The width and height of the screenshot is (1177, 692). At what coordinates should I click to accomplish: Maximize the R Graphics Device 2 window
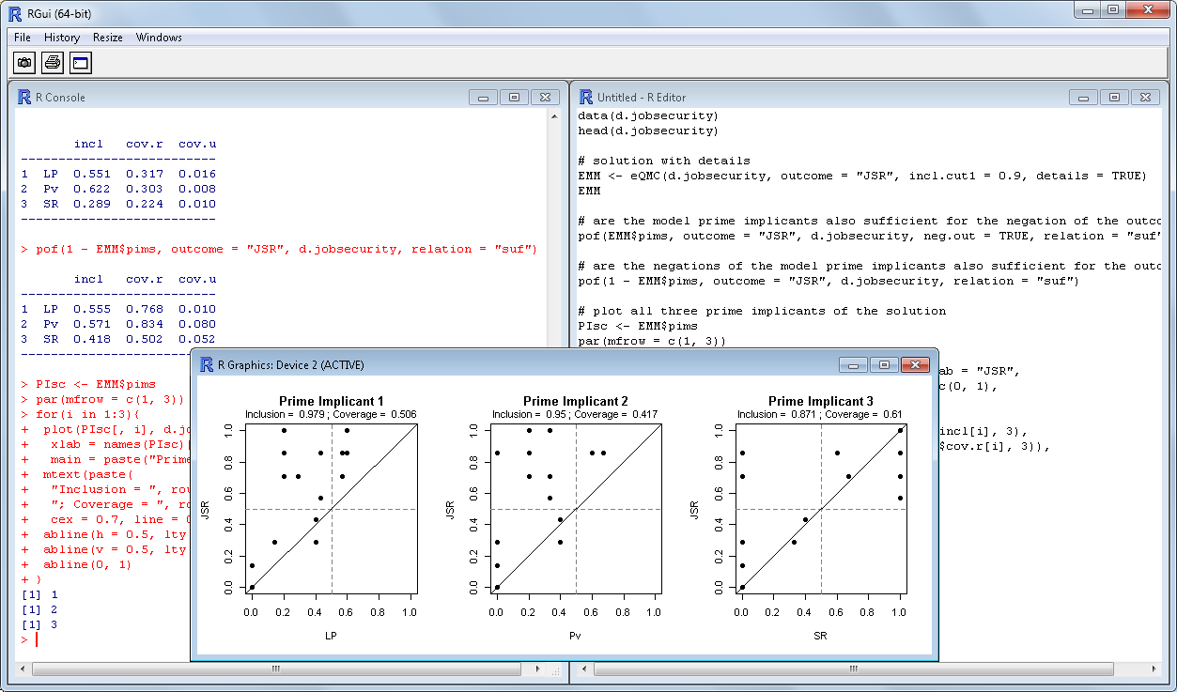click(x=883, y=364)
